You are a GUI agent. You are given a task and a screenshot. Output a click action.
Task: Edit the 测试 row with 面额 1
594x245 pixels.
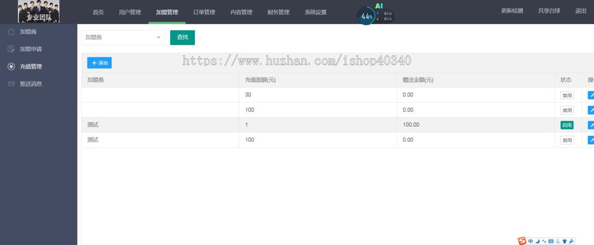tap(591, 125)
